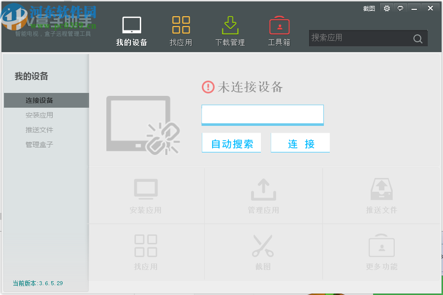Image resolution: width=443 pixels, height=295 pixels.
Task: Select the 推送文件 push file icon
Action: tap(381, 189)
